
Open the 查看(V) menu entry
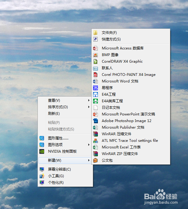[x=65, y=100]
